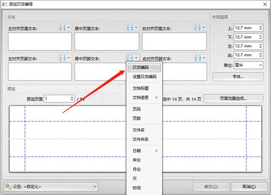271x195 pixels.
Task: Click macro insert icon for 居中页眉文本
Action: (130, 28)
